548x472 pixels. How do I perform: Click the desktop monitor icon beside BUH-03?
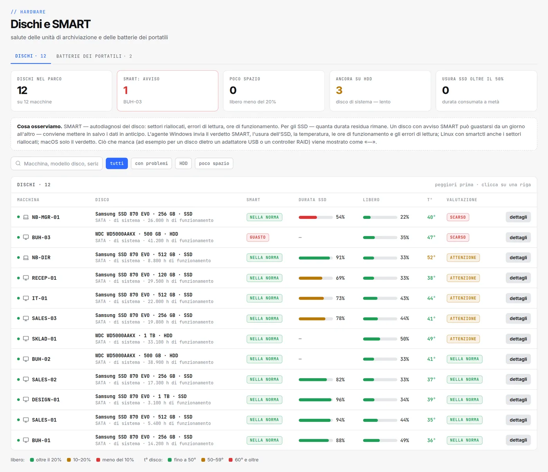click(26, 238)
